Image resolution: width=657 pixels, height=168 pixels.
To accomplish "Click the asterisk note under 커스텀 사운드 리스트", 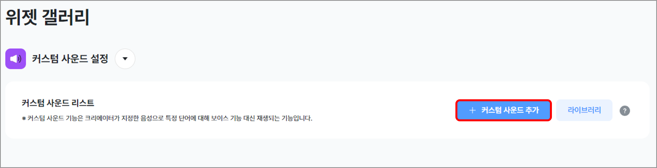I will pyautogui.click(x=167, y=118).
